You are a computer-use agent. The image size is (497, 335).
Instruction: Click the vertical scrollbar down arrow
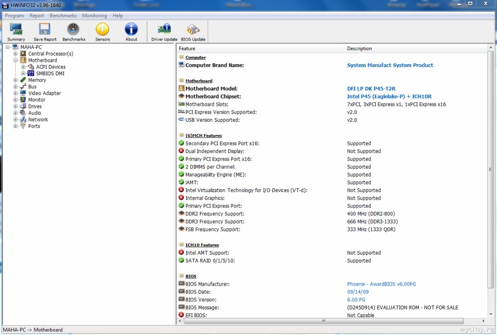point(490,315)
